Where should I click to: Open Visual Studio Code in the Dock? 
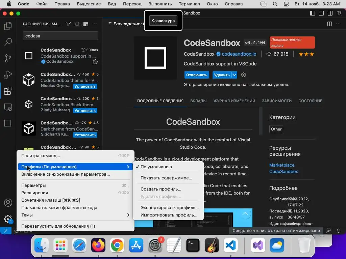click(x=230, y=245)
